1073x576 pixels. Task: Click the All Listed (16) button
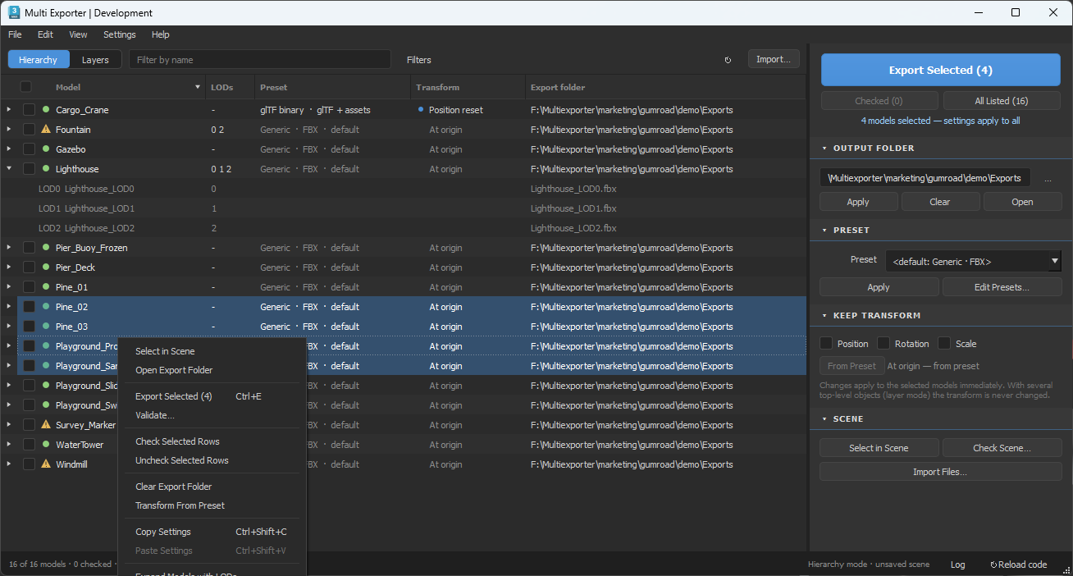(x=1002, y=101)
